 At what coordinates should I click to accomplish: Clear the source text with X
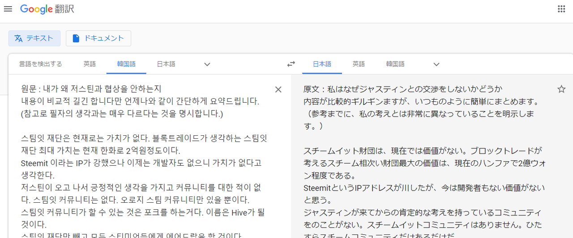278,89
